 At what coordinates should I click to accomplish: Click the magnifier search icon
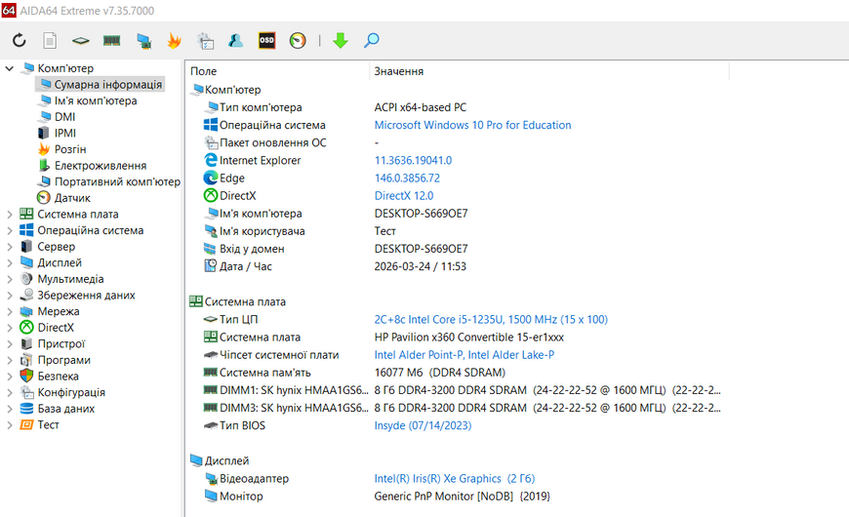coord(372,41)
